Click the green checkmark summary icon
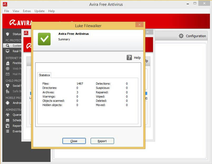Screen dimensions: 212x164 pyautogui.click(x=44, y=39)
